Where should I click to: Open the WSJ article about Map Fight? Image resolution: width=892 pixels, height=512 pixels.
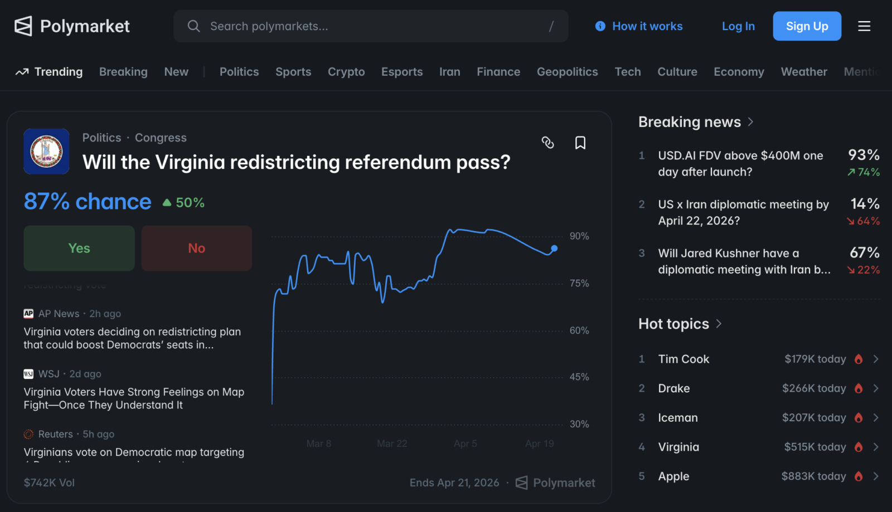point(134,398)
